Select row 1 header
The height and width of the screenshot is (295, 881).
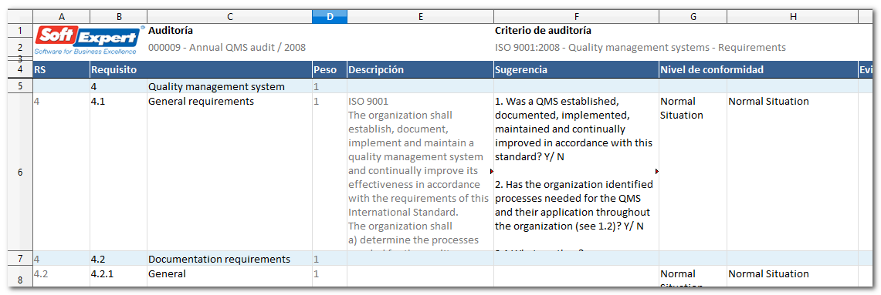21,31
